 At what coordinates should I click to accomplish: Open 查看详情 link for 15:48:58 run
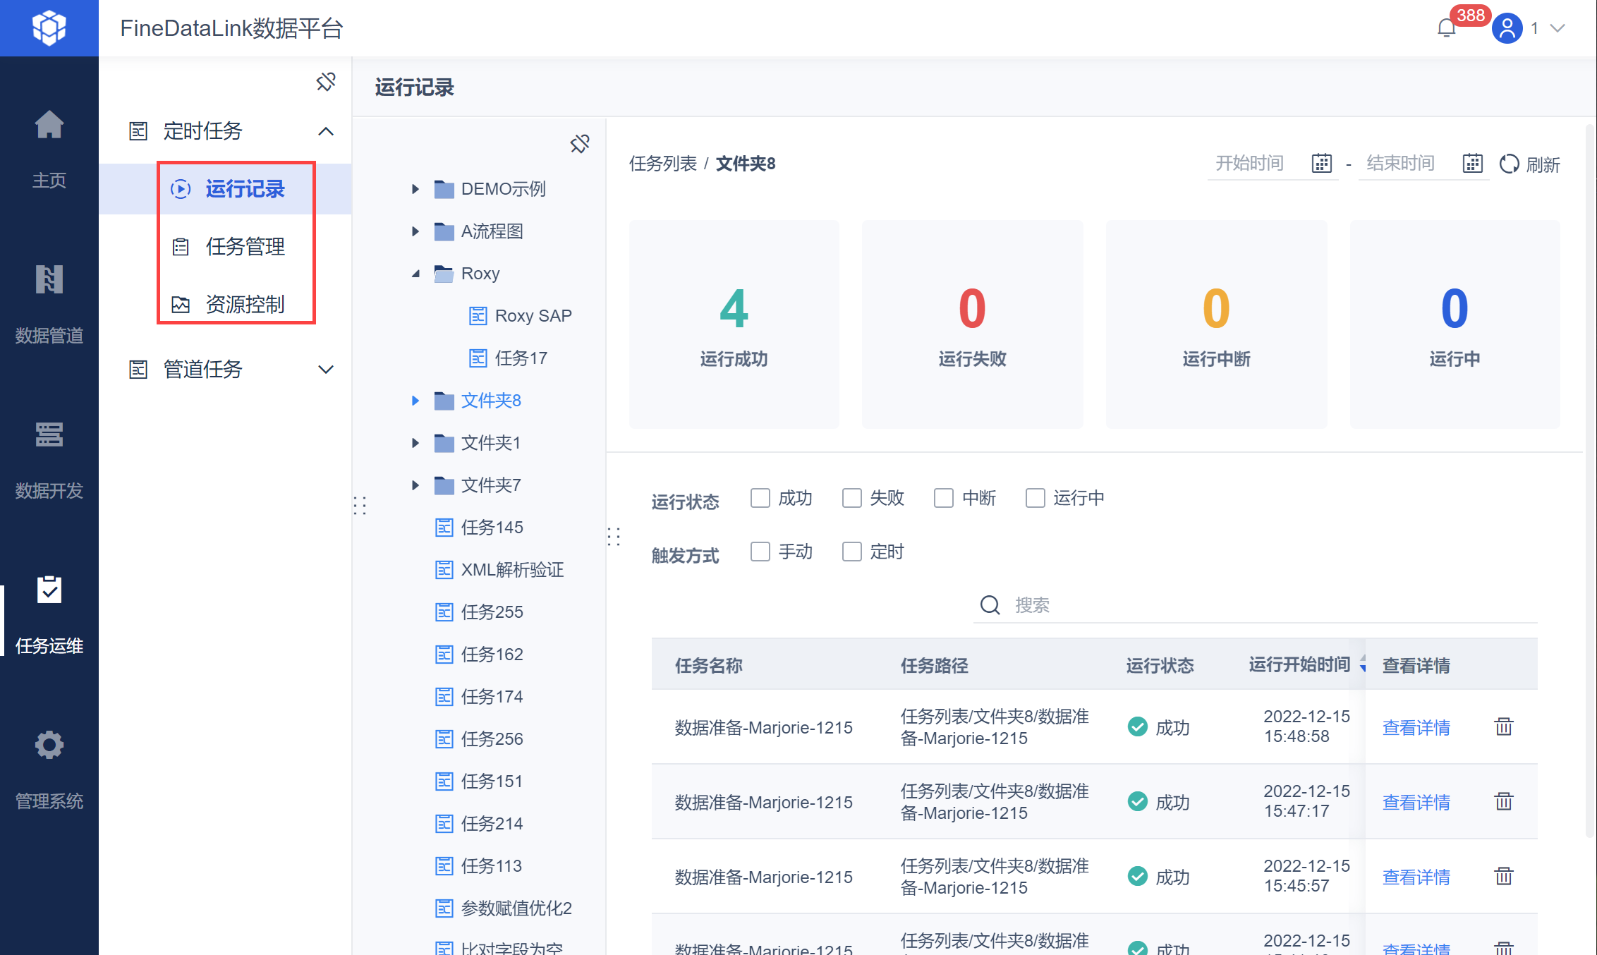[1416, 727]
